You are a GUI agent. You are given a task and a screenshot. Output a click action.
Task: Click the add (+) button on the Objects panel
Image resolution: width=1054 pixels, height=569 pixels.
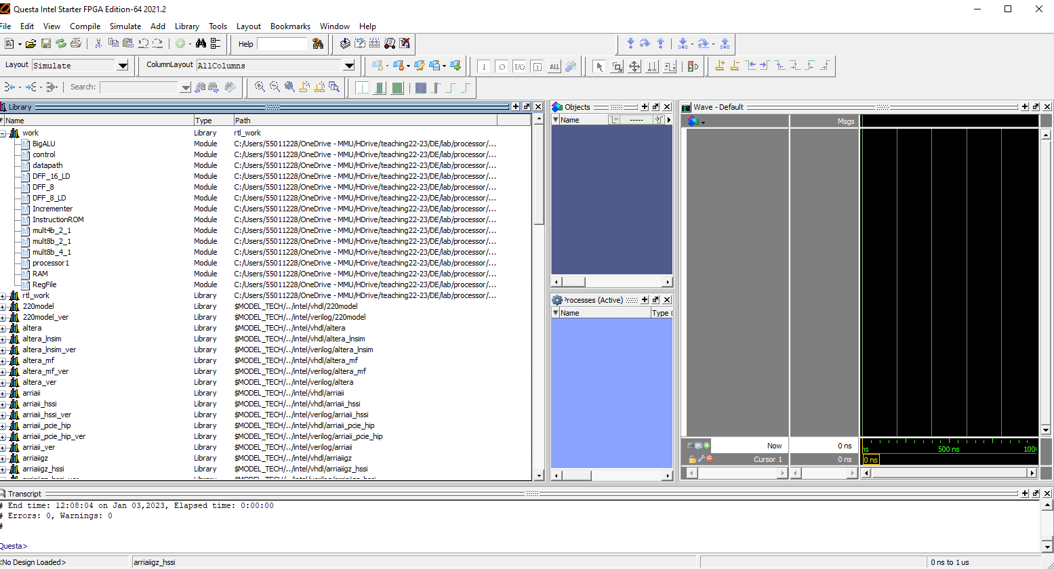[x=644, y=106]
